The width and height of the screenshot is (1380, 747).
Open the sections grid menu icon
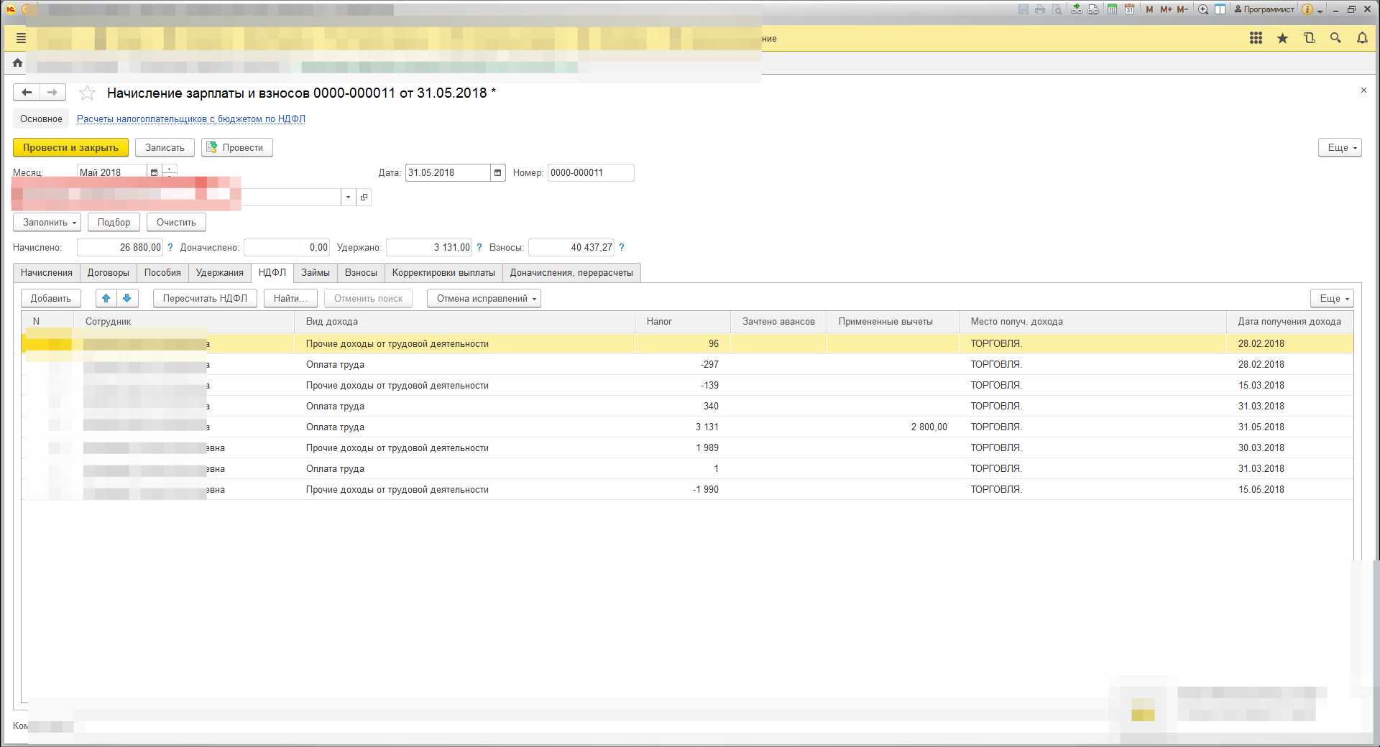pos(1256,38)
